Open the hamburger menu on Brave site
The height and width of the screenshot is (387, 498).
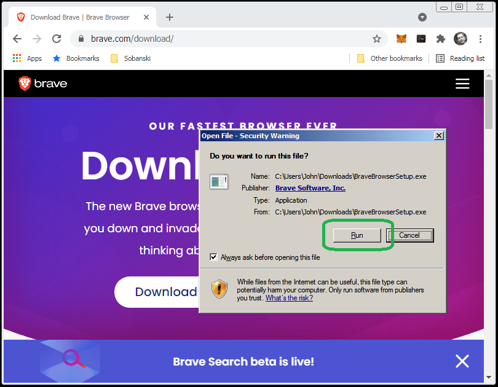[462, 84]
